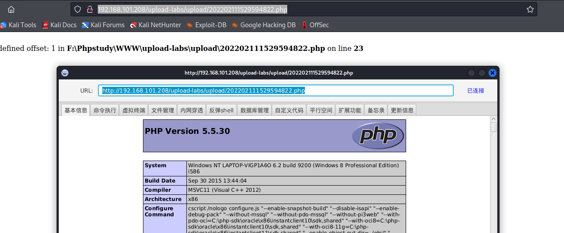
Task: Click the scrollbar up arrow in phpinfo panel
Action: coord(494,119)
